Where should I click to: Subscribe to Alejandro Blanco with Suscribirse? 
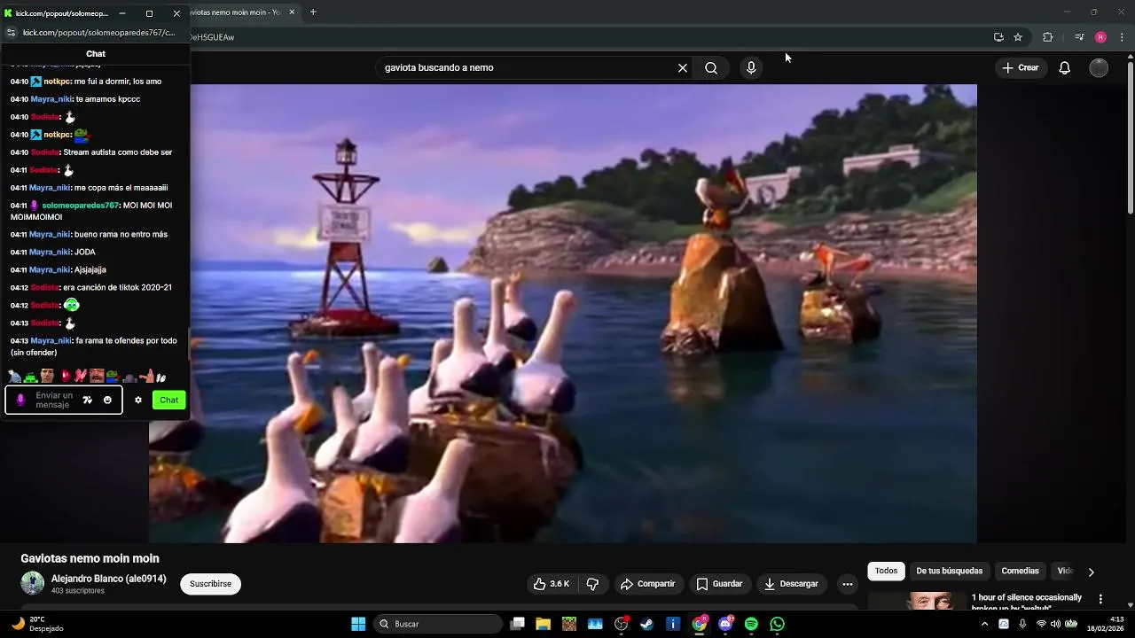click(210, 584)
